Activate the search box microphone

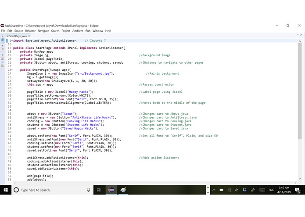(89, 190)
